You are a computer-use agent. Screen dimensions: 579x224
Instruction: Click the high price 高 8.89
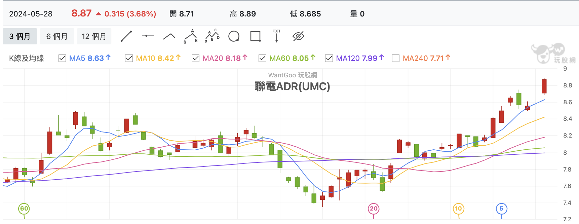pos(243,14)
